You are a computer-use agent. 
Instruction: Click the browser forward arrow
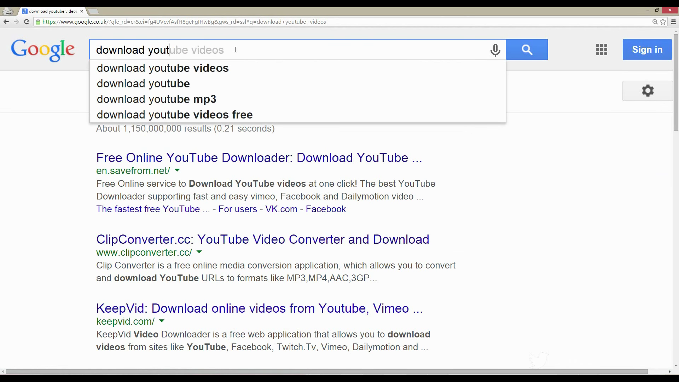coord(16,22)
